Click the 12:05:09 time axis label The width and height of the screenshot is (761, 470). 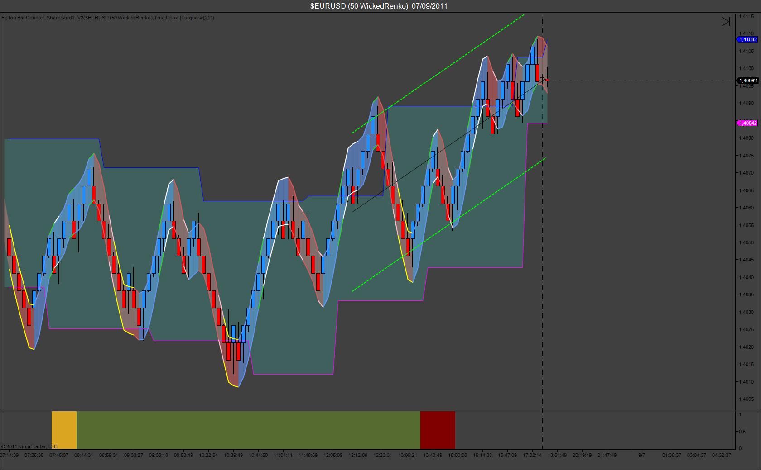click(x=333, y=455)
